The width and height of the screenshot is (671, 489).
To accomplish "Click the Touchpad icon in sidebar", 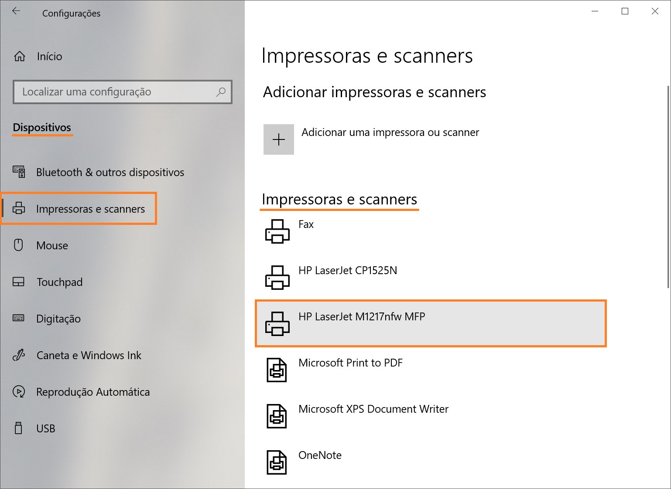I will (19, 282).
